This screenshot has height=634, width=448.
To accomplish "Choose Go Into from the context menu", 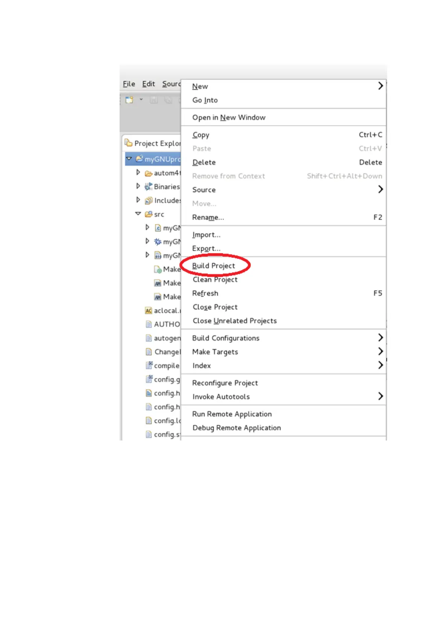I will 284,100.
